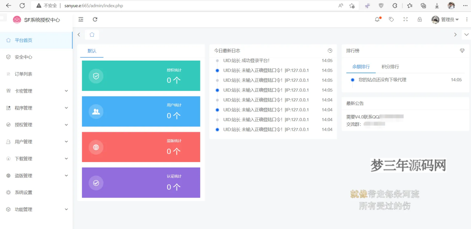Viewport: 471px width, 229px height.
Task: Open 平台首页 in the sidebar
Action: (36, 40)
